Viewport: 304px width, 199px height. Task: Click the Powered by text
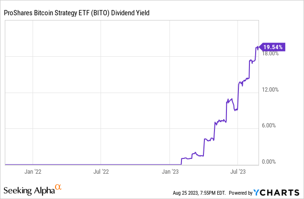tap(239, 193)
